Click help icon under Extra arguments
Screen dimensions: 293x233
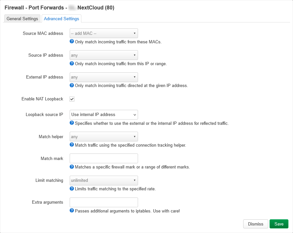click(72, 211)
